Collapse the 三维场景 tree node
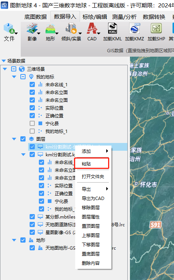Screen dimensions: 174x280 coord(5,69)
